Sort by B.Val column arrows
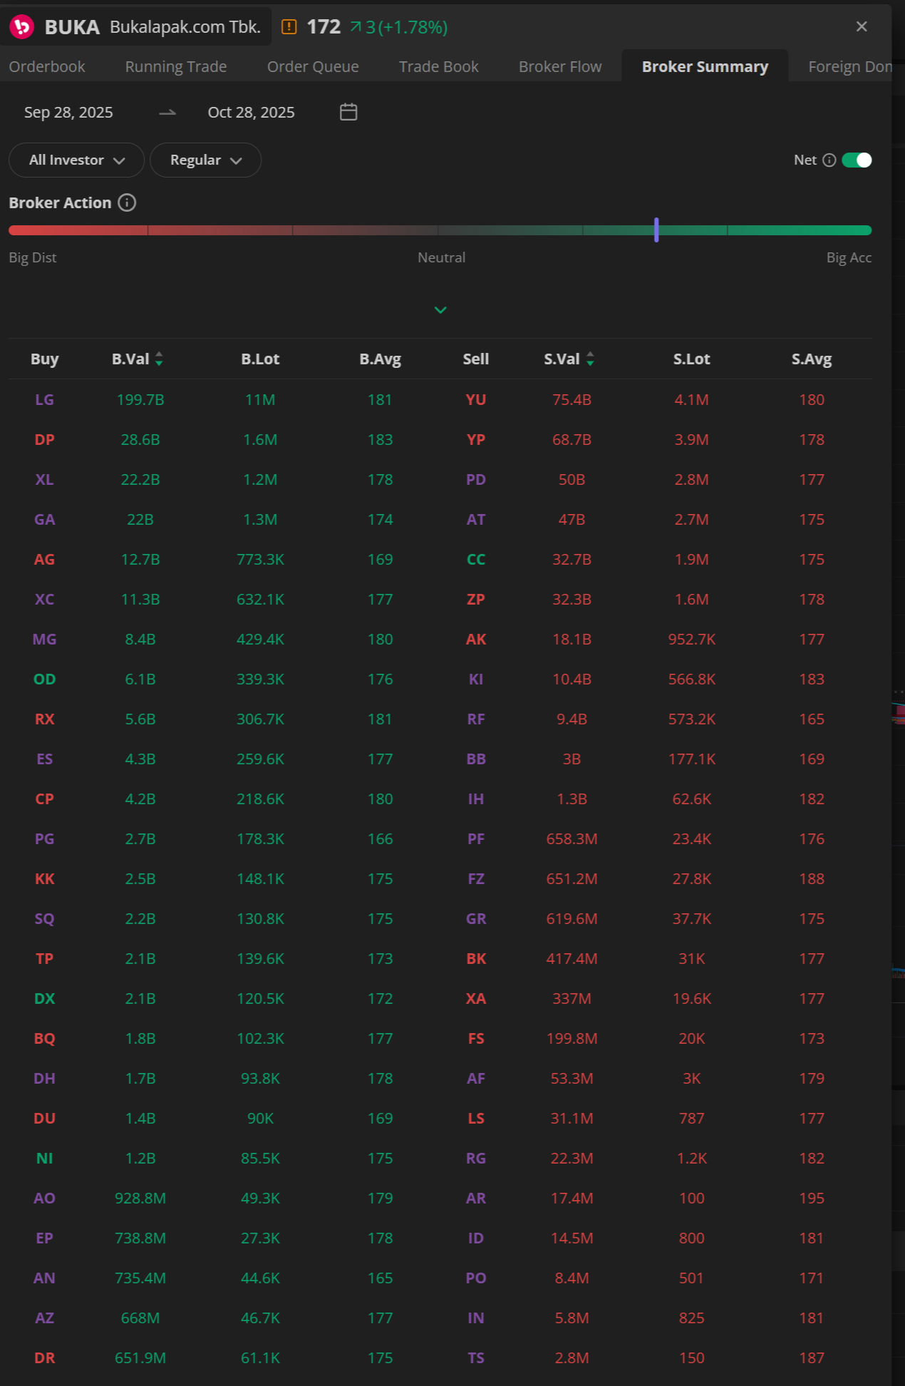The width and height of the screenshot is (905, 1386). coord(159,359)
